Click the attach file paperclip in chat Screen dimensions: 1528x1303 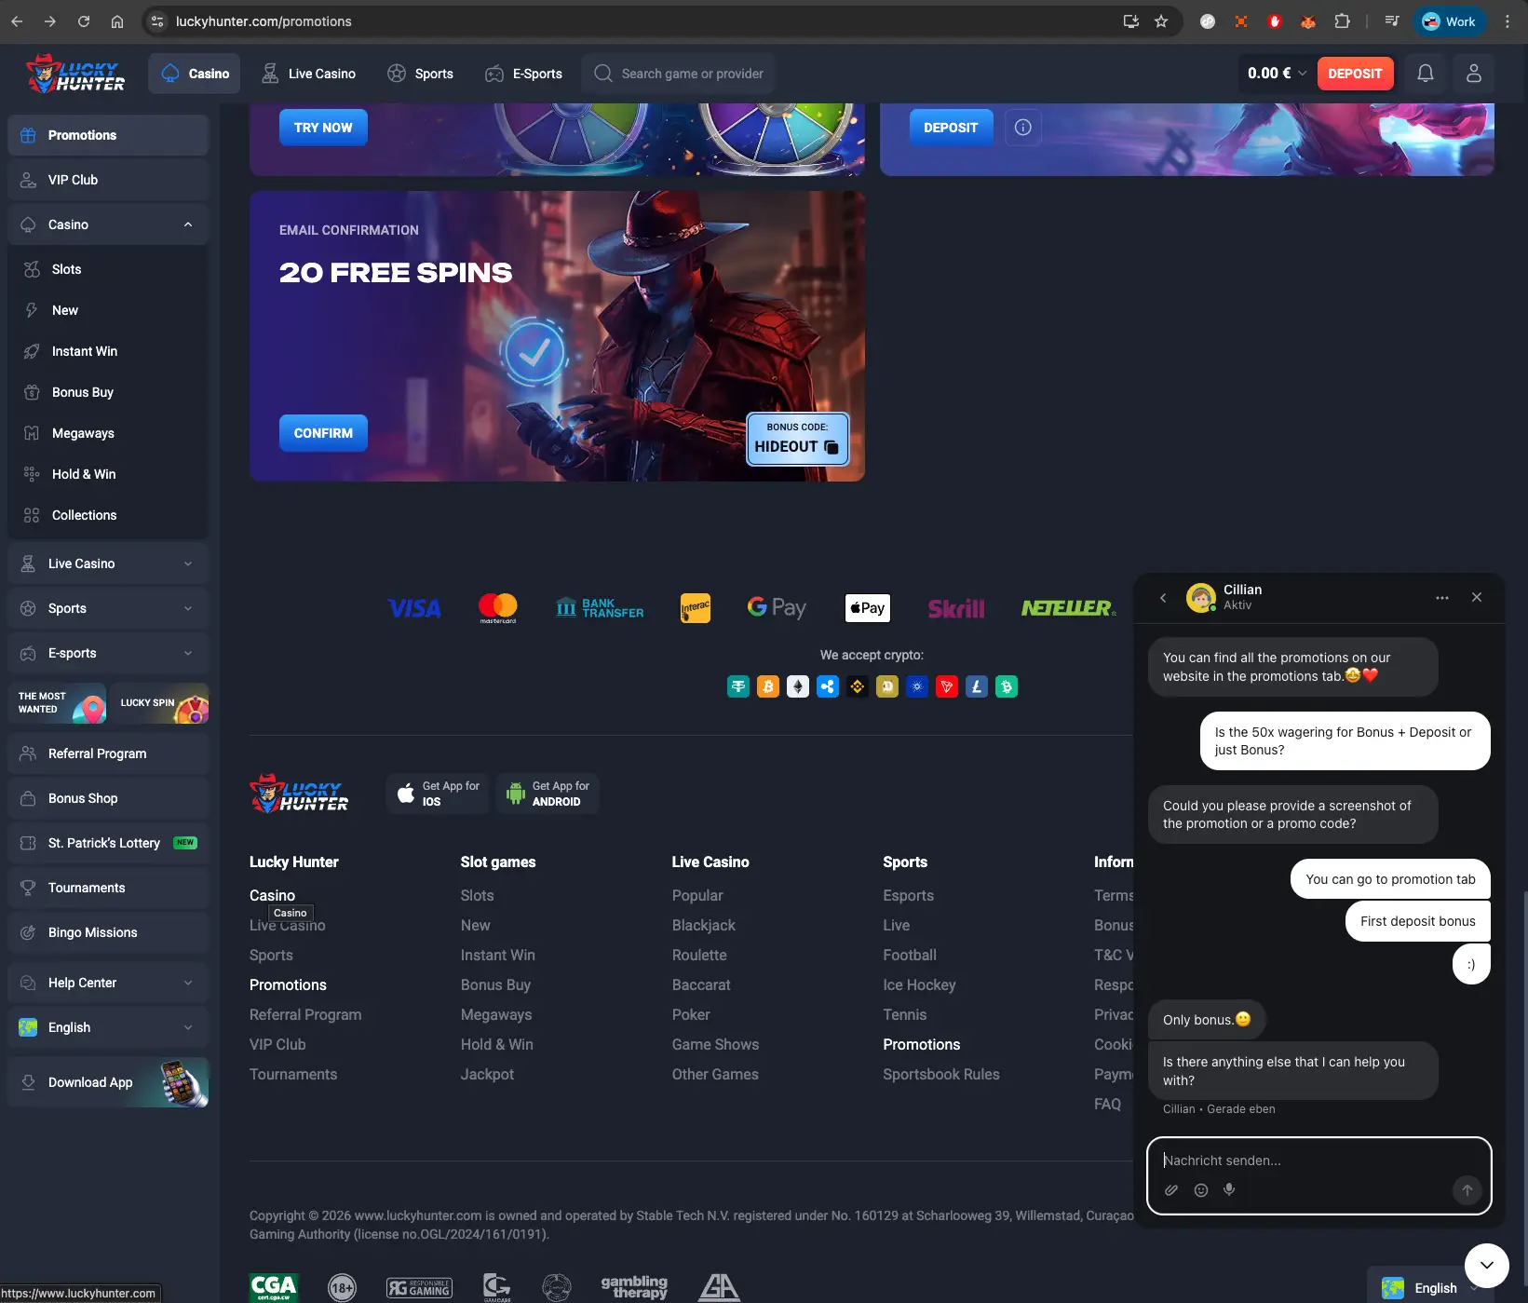pyautogui.click(x=1171, y=1189)
